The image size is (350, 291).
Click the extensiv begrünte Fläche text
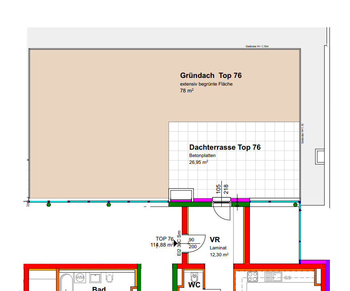[x=206, y=84]
